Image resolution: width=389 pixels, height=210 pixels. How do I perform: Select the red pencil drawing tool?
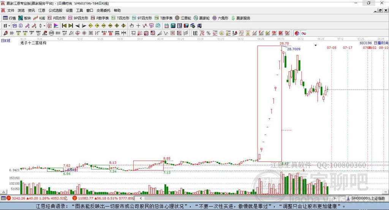pos(5,33)
